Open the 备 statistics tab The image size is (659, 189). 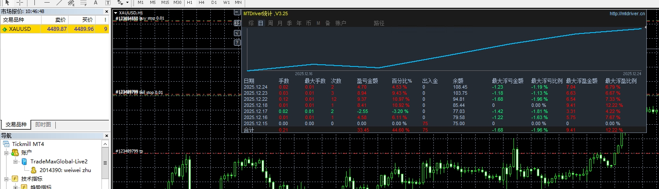328,23
